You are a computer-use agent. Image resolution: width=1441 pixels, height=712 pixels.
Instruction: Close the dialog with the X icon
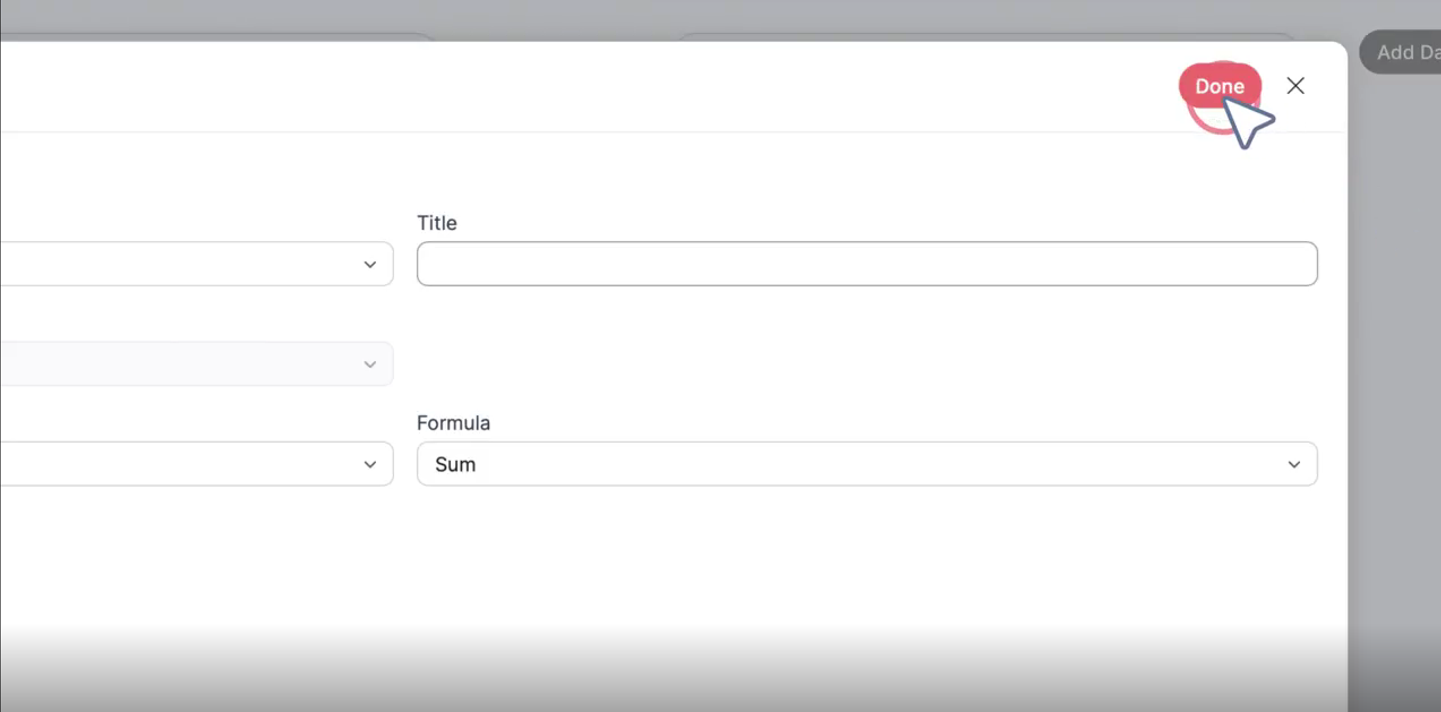coord(1295,86)
